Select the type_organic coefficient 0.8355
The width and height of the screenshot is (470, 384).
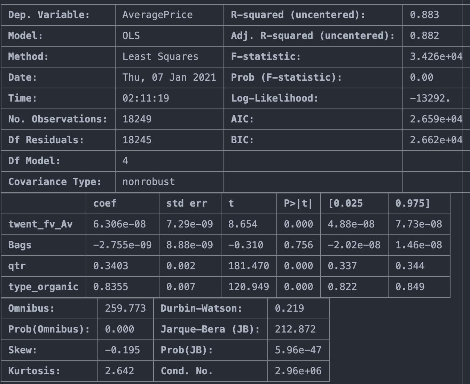tap(111, 287)
